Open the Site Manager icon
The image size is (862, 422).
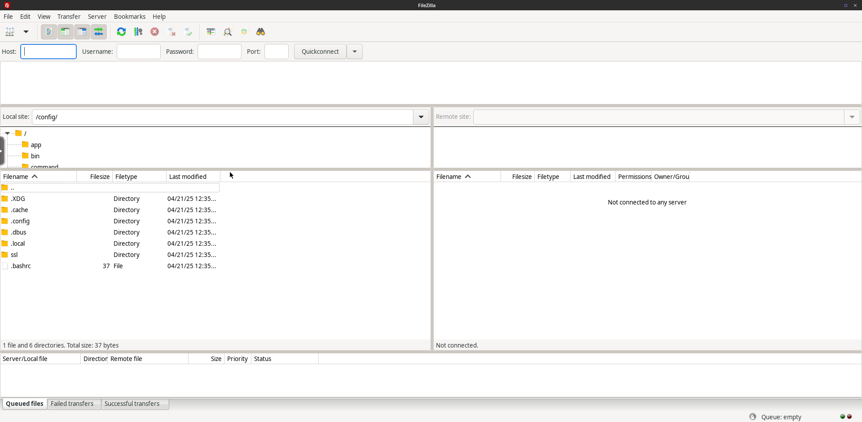[x=10, y=32]
